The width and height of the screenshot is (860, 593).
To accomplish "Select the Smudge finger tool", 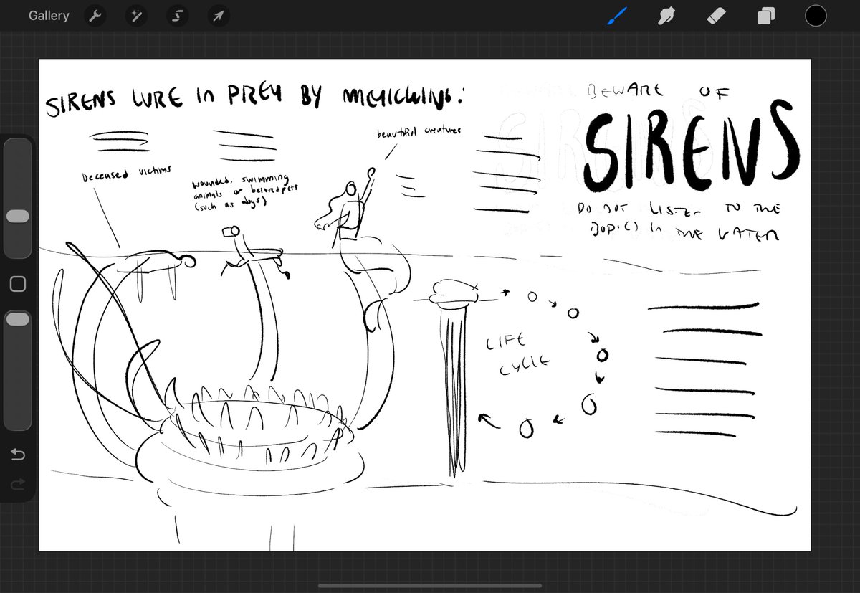I will 666,16.
